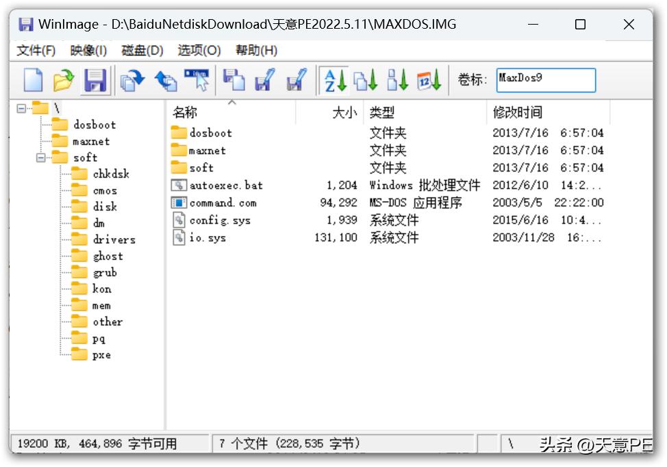Screen dimensions: 667x467
Task: Click the sort by size toolbar icon
Action: click(398, 80)
